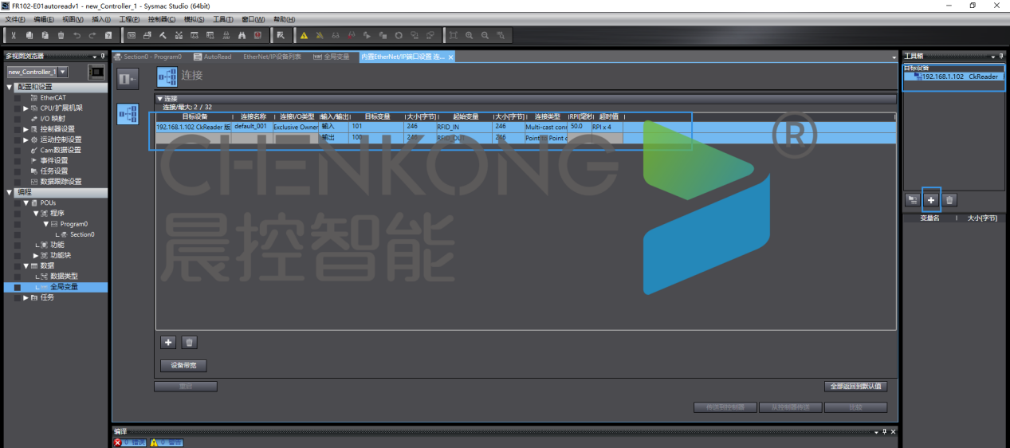The height and width of the screenshot is (448, 1010).
Task: Click the Cut scissors toolbar icon
Action: (x=13, y=35)
